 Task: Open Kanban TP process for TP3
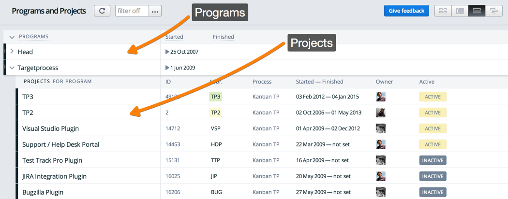coord(266,97)
